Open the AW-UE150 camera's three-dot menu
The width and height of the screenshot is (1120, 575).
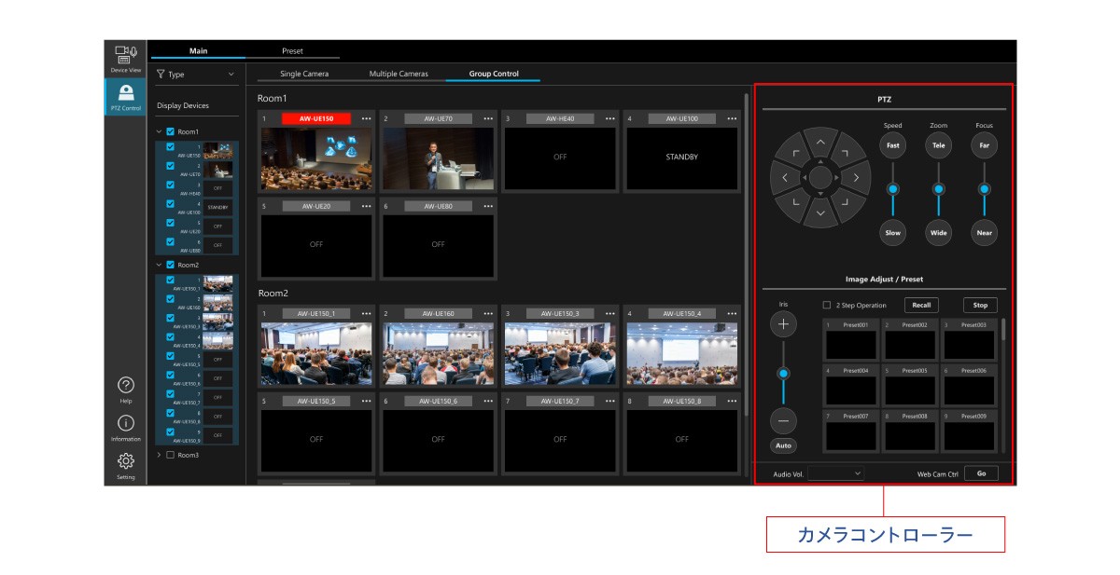[366, 119]
